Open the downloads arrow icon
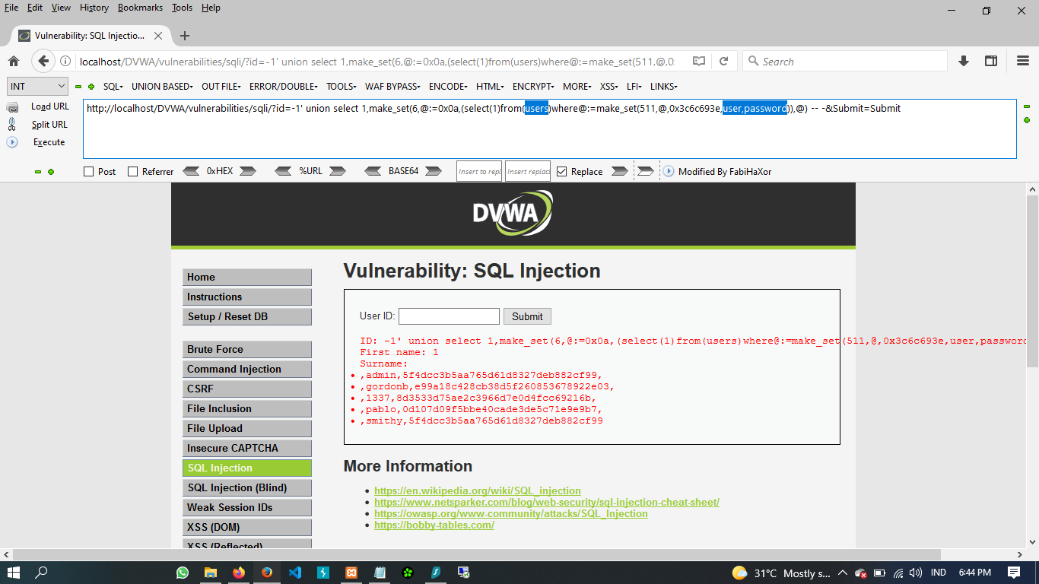 [x=964, y=62]
